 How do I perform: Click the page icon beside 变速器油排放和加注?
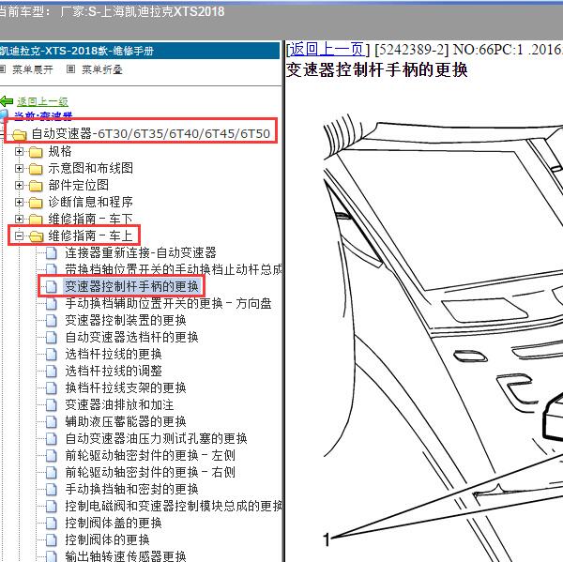click(53, 404)
